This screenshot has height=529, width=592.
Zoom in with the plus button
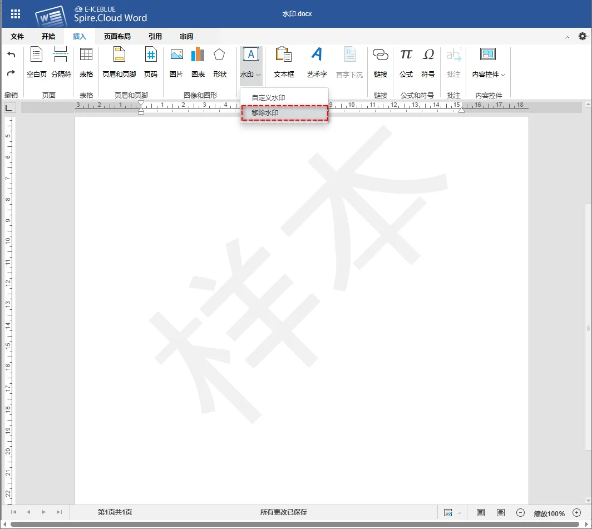[576, 513]
